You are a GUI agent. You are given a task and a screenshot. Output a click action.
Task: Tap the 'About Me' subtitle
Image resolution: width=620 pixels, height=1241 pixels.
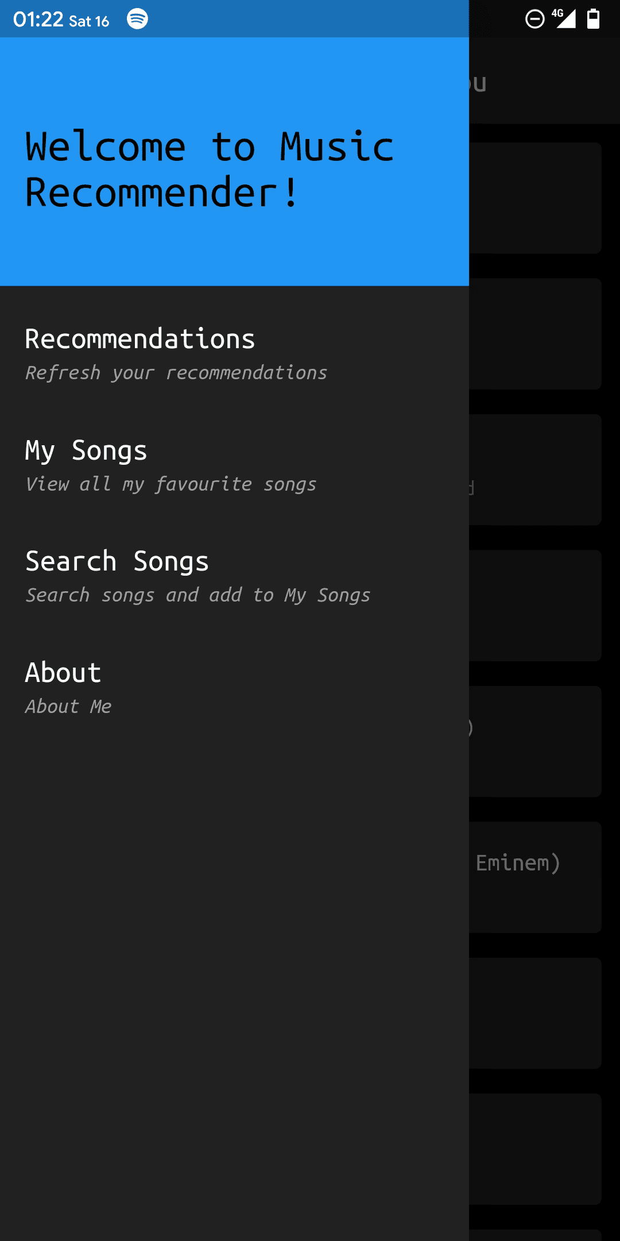pos(68,707)
